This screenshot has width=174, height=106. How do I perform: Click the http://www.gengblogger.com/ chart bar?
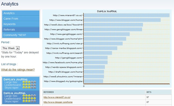pos(107,34)
